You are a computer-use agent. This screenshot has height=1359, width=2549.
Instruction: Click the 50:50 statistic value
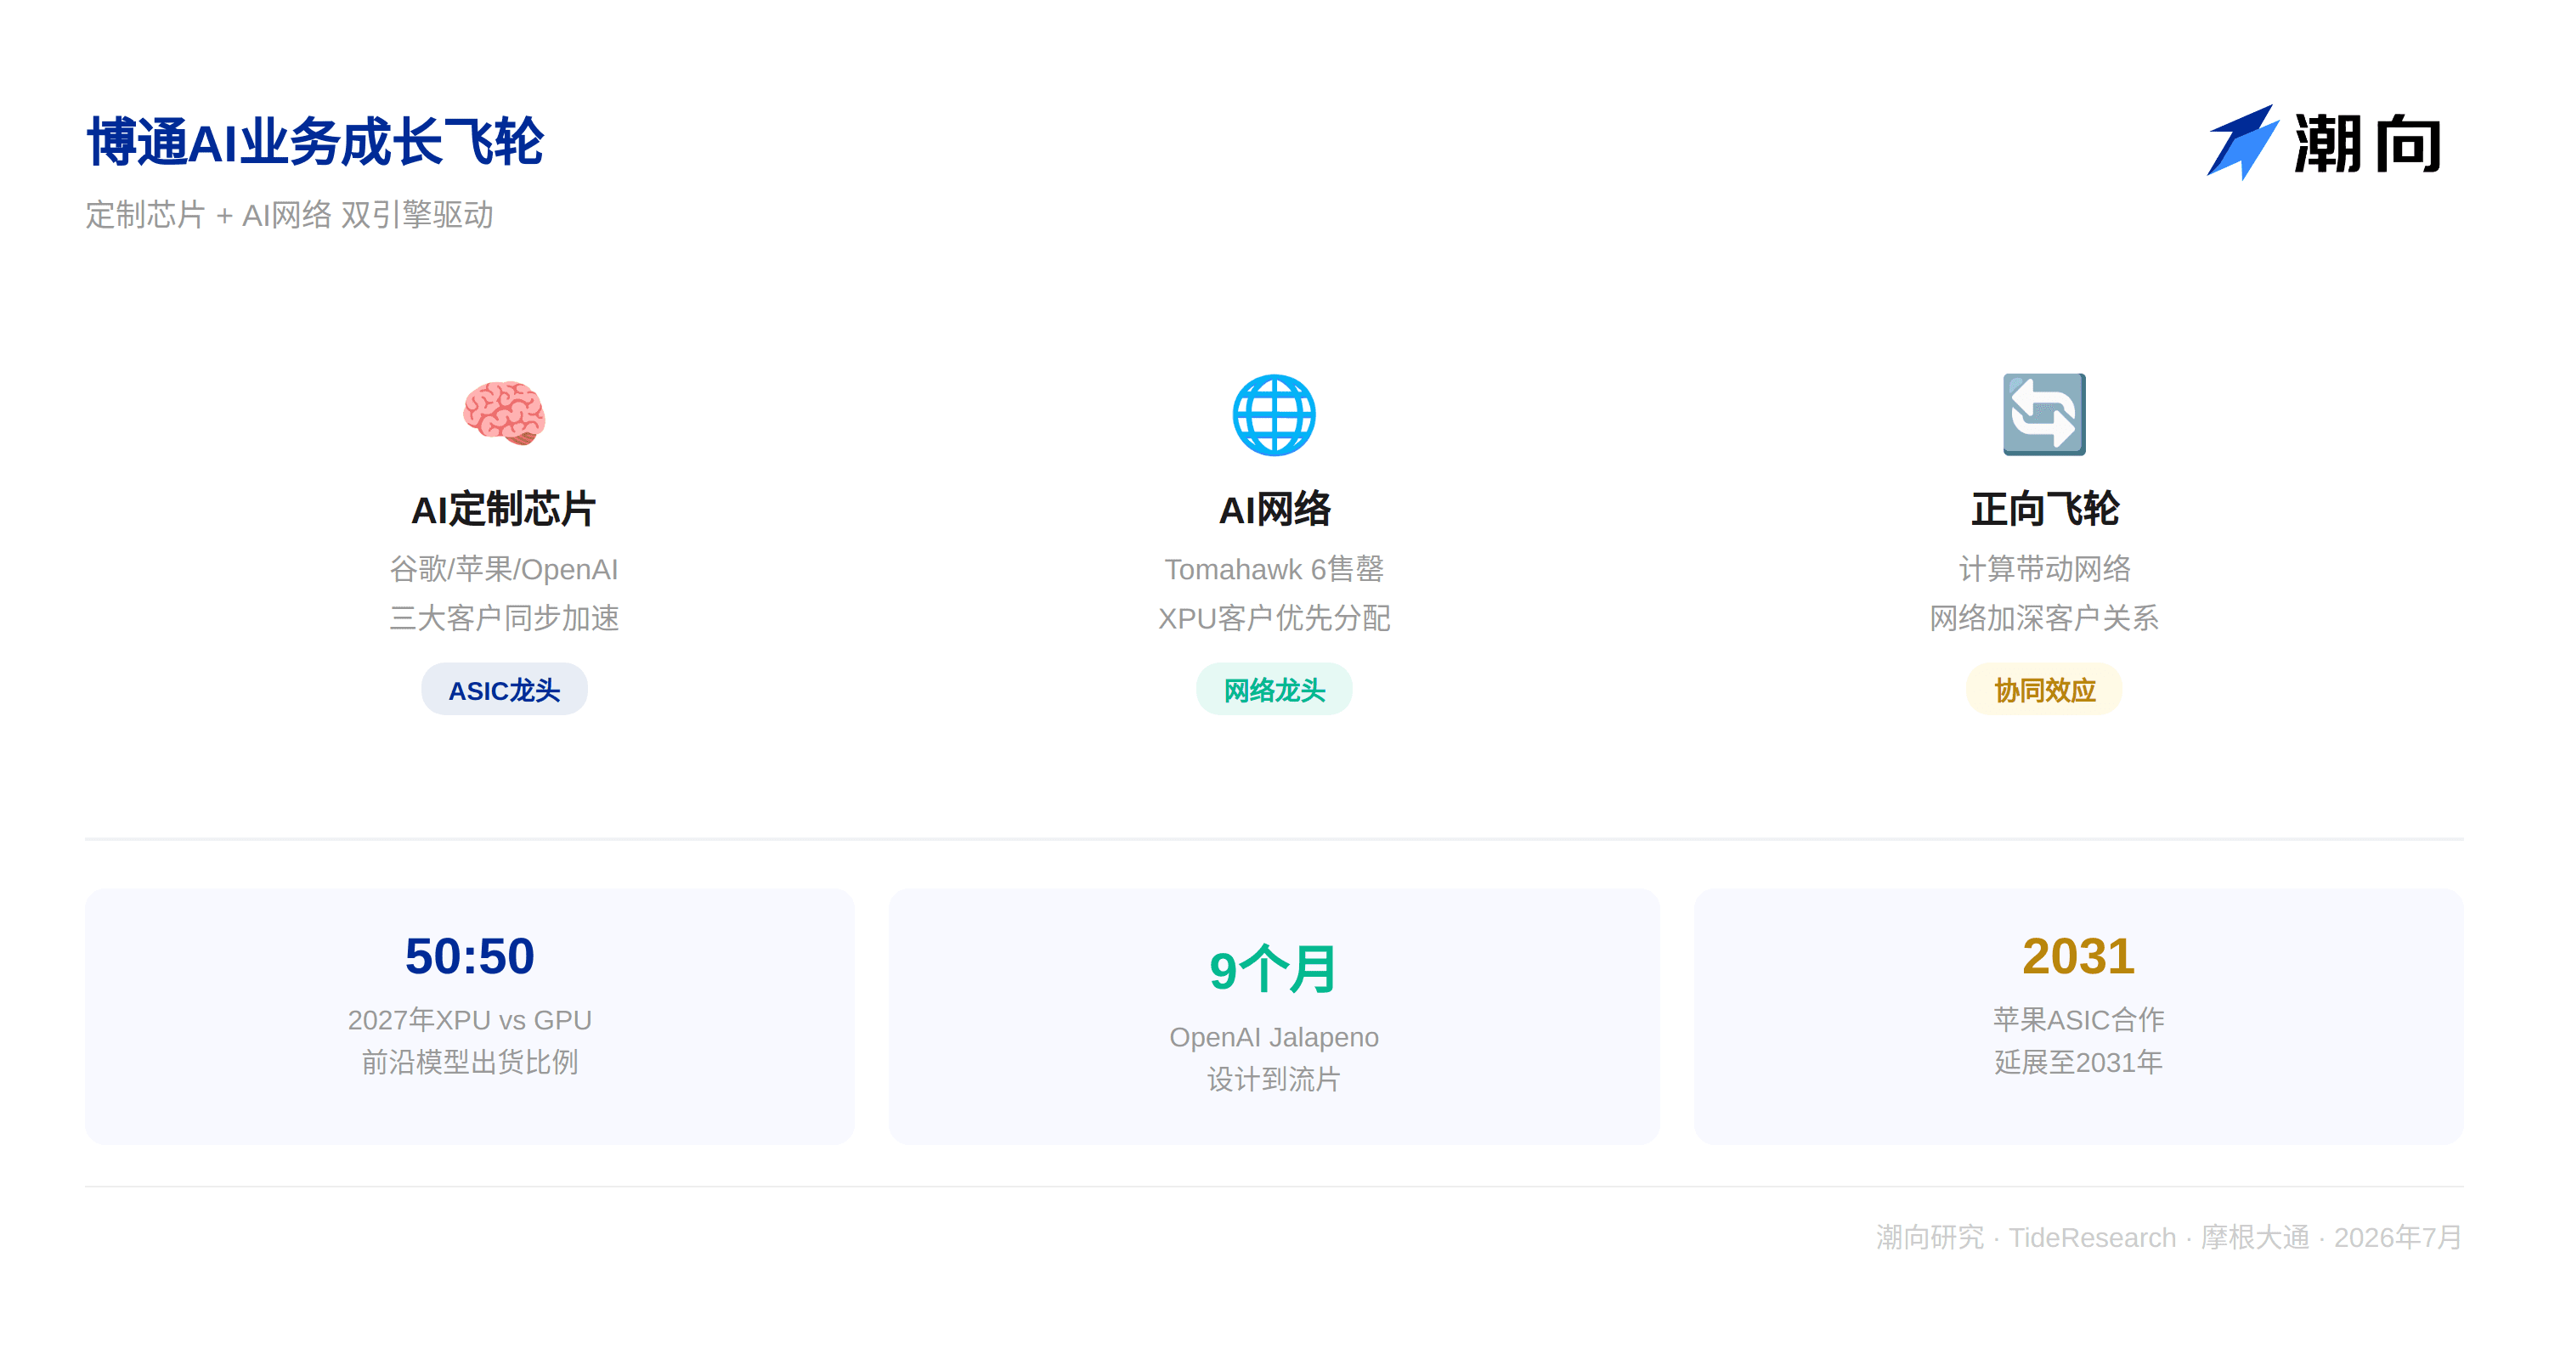469,956
